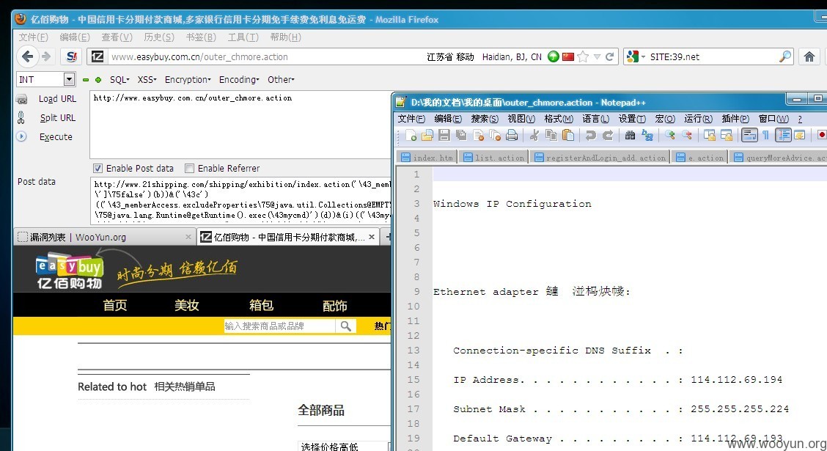Click the Record macro red dot icon
Screen dimensions: 827x451
pos(821,136)
